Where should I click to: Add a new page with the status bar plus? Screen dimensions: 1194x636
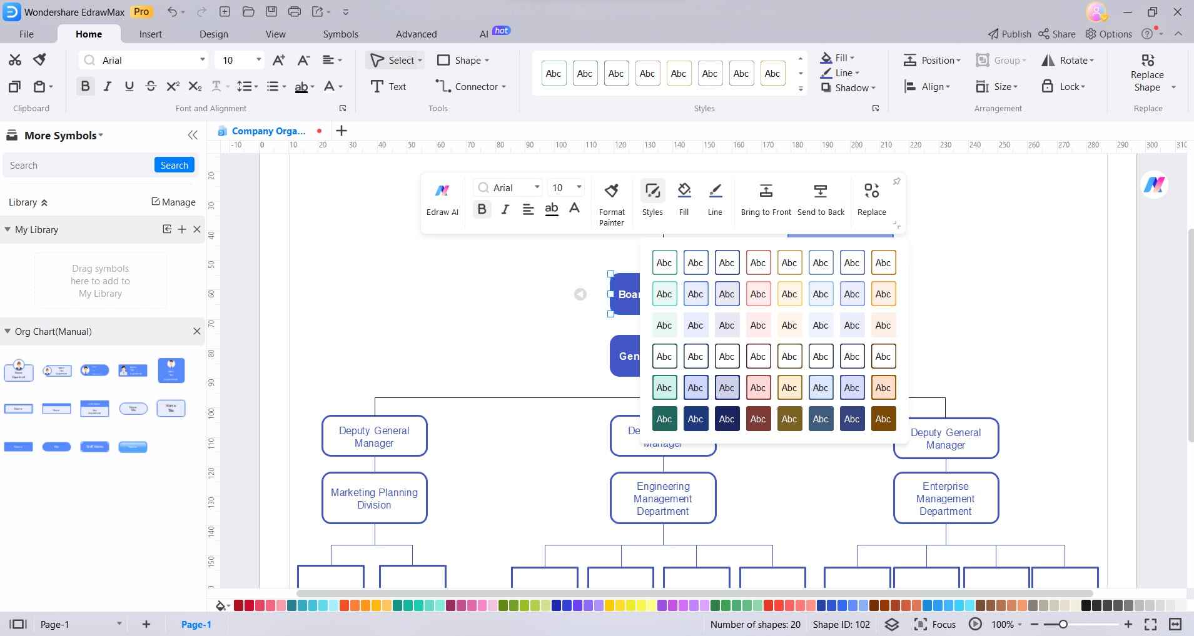tap(146, 624)
